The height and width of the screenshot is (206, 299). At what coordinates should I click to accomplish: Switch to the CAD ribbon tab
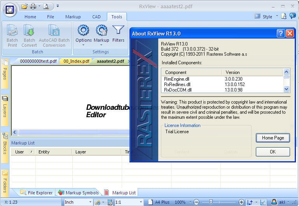[x=96, y=17]
